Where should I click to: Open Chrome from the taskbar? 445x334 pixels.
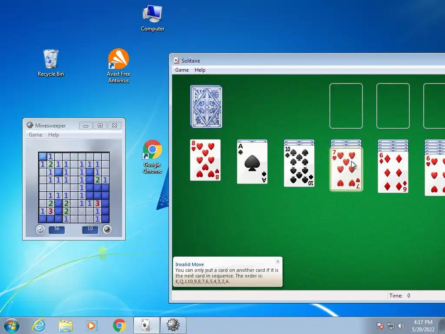119,325
